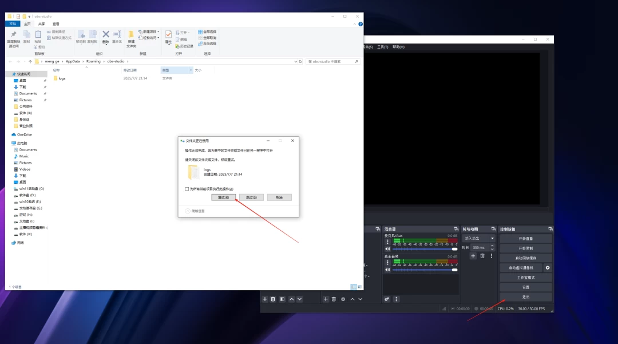Float the 控制按钮 dock with its pop-out icon

tap(550, 229)
